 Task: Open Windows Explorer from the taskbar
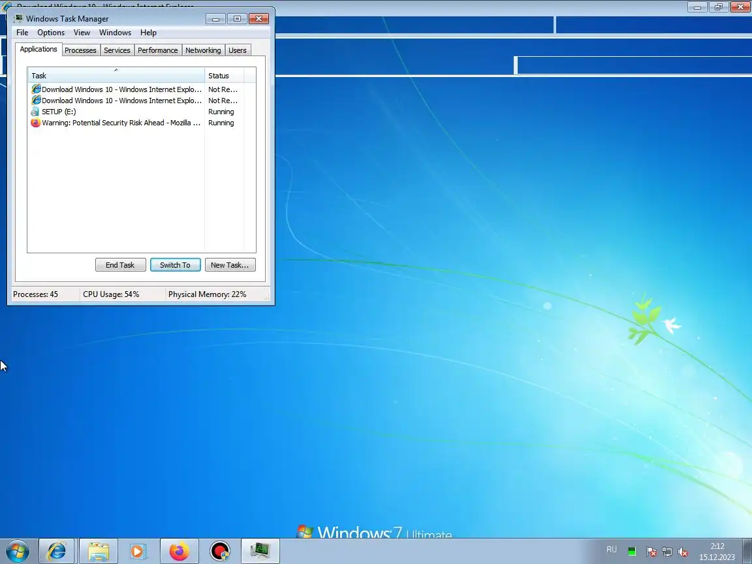(99, 551)
